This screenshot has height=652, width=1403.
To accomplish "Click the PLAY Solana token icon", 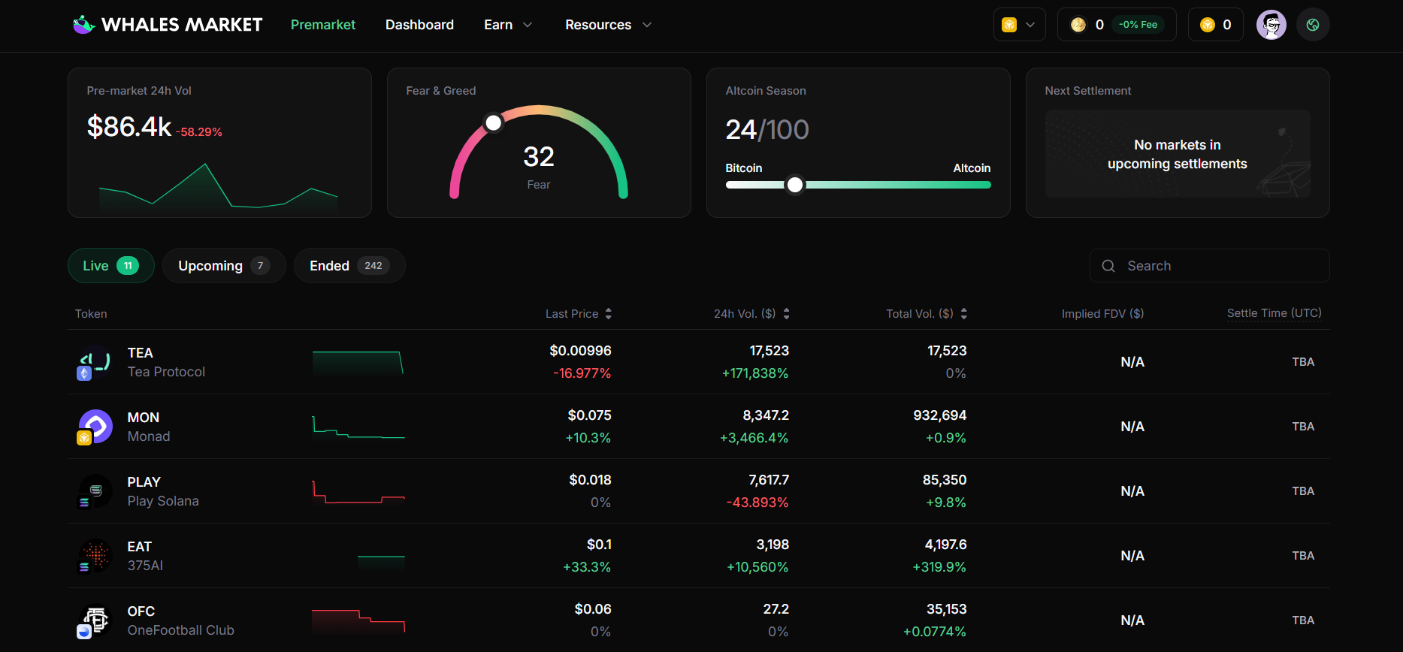I will point(95,491).
